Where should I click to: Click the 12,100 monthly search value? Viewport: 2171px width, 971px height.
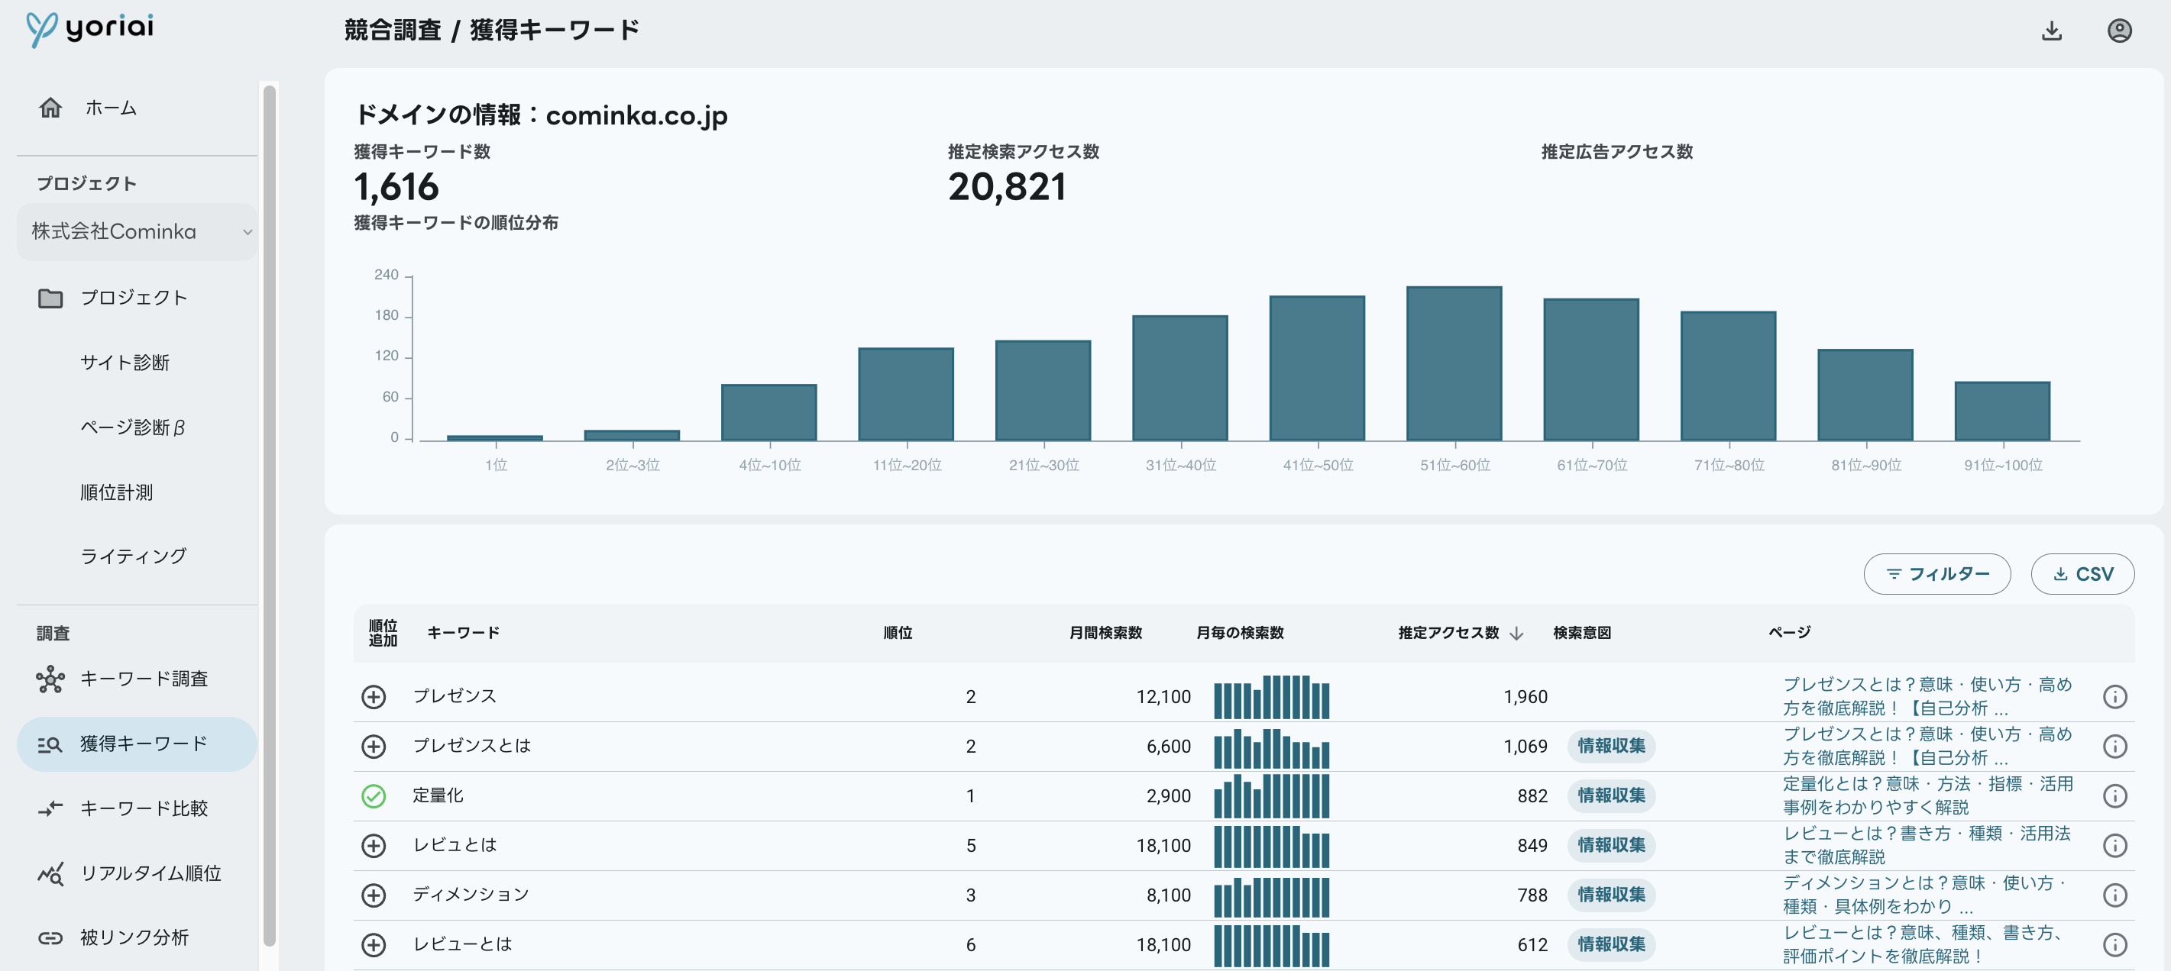click(x=1163, y=697)
